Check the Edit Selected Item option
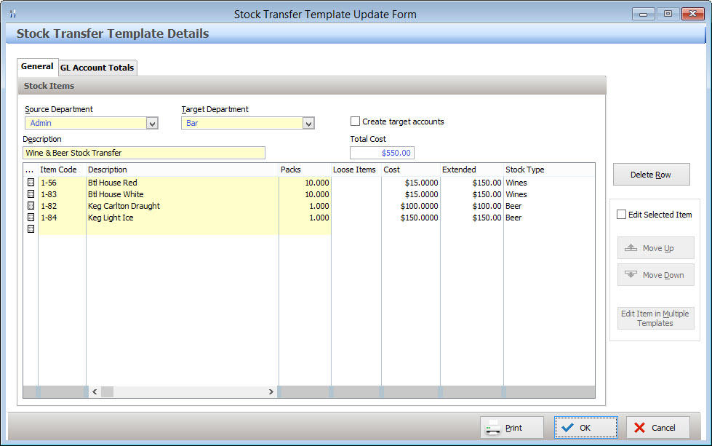The height and width of the screenshot is (446, 712). [622, 214]
